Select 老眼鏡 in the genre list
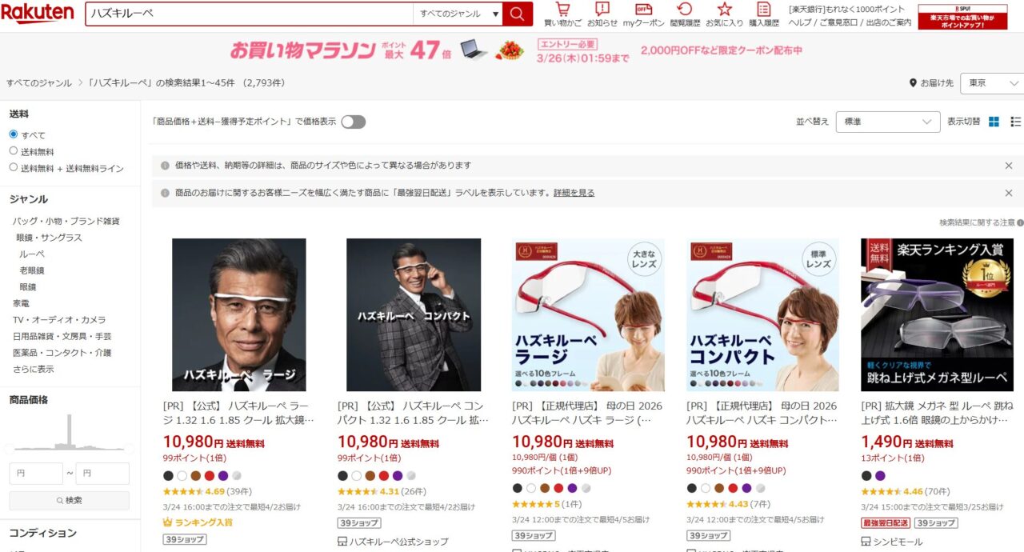The width and height of the screenshot is (1024, 552). tap(32, 270)
